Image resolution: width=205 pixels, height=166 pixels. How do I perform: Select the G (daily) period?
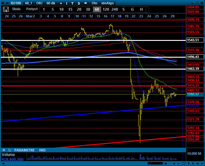click(x=132, y=9)
